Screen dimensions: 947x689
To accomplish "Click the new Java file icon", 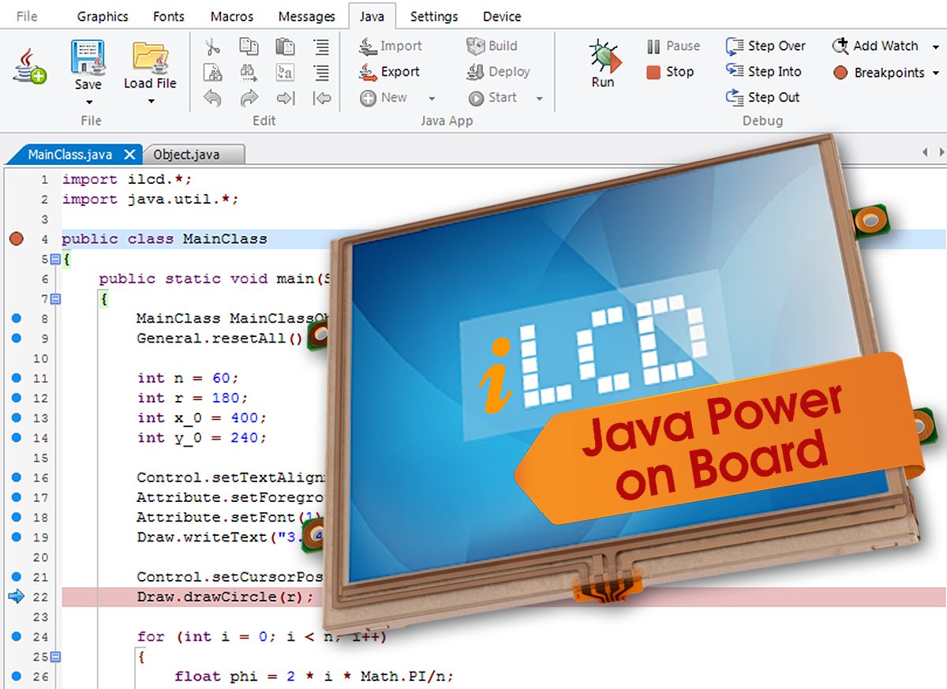I will 30,66.
